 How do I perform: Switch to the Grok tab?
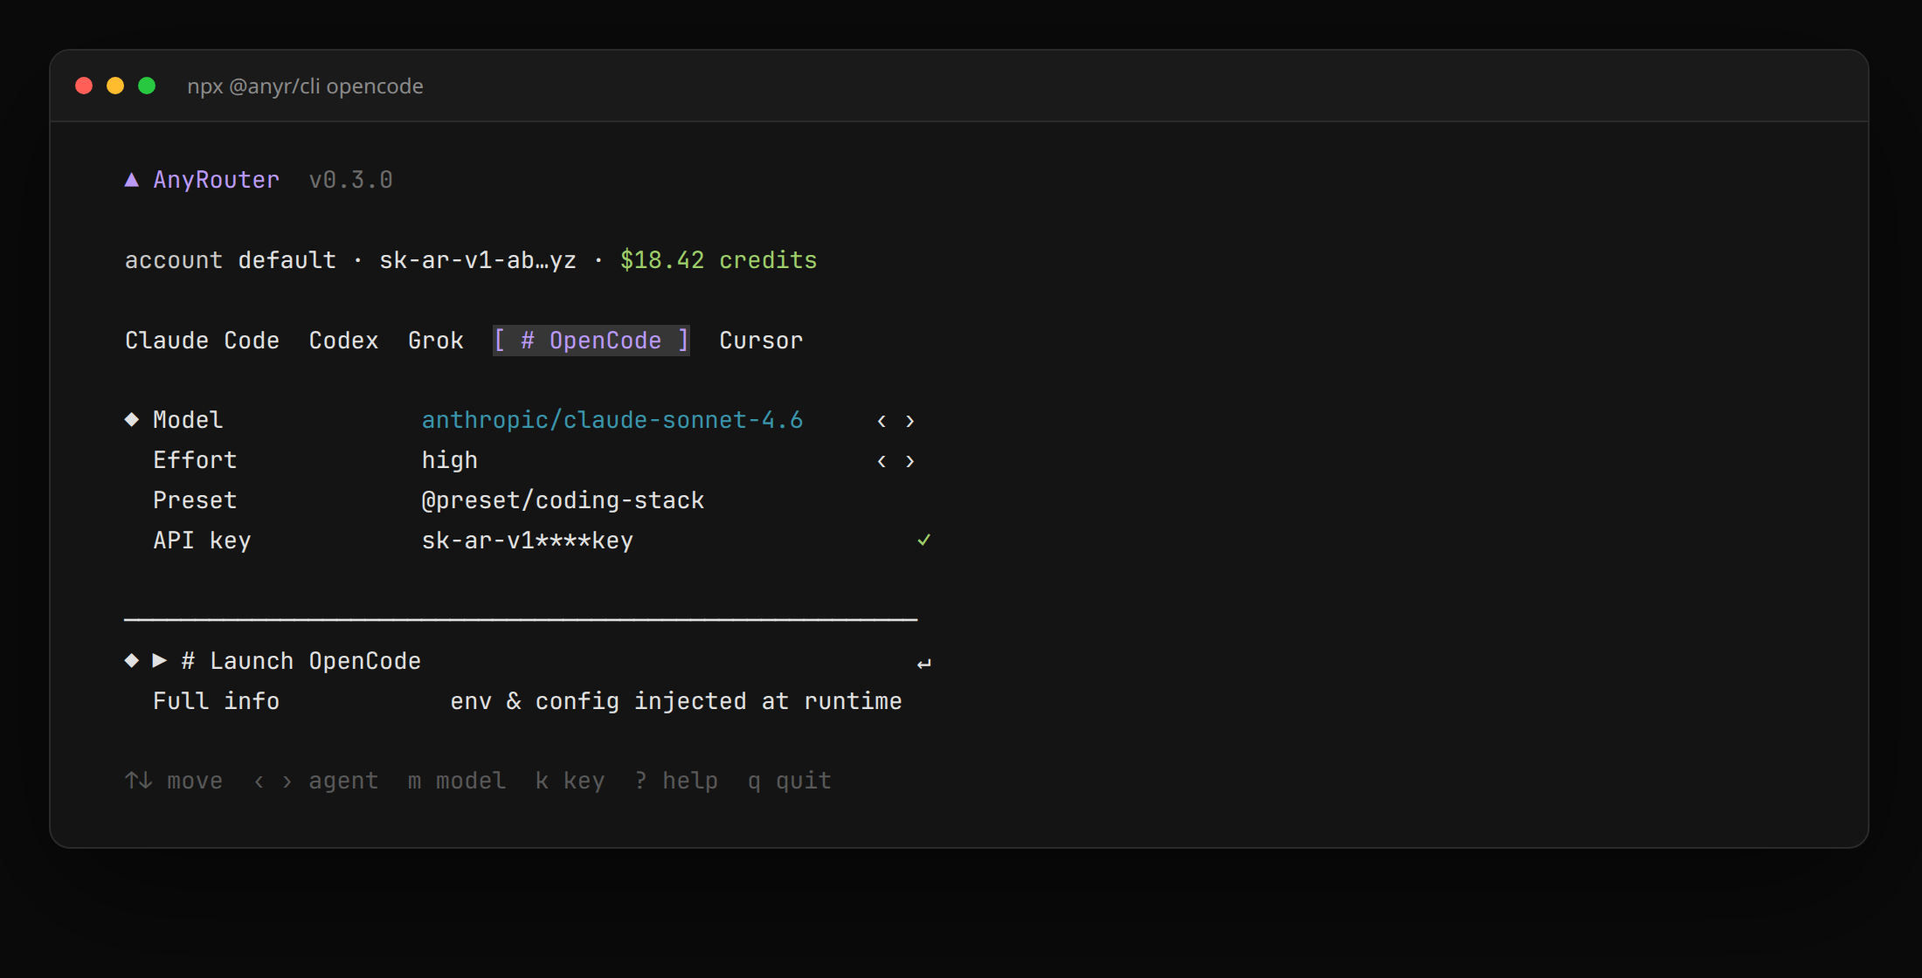[436, 341]
